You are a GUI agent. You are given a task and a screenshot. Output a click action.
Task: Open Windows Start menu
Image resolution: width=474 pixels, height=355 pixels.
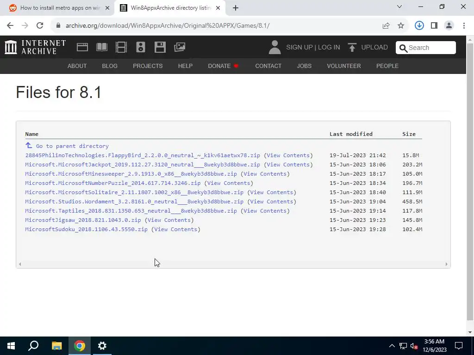(11, 346)
